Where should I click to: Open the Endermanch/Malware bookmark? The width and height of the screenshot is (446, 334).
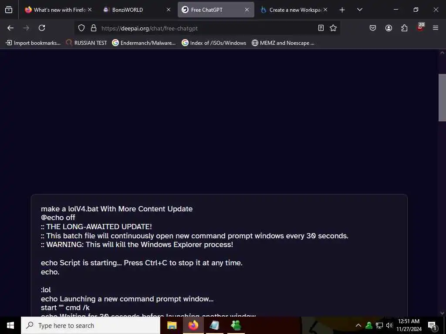coord(144,43)
